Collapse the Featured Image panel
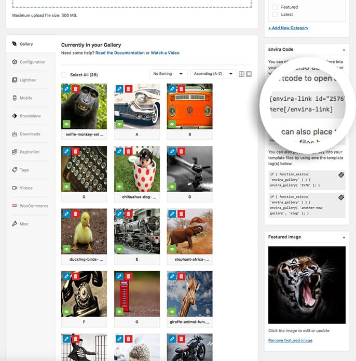 tap(344, 237)
